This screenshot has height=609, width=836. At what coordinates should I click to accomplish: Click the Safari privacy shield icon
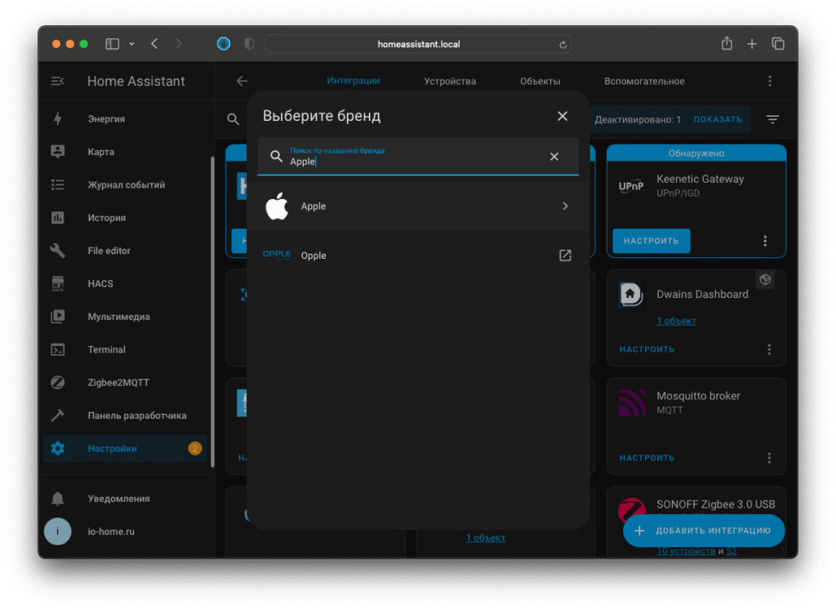point(249,44)
